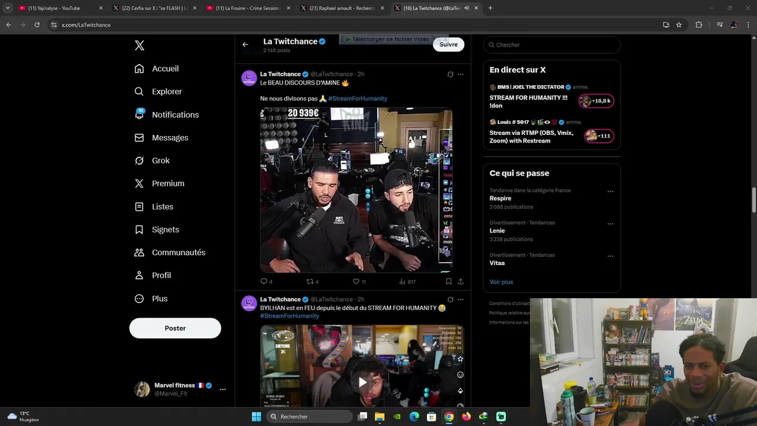Open more options on BEAU DISCOURS post
757x426 pixels.
click(461, 75)
